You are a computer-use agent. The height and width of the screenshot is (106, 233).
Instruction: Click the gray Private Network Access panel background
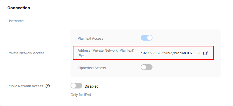pos(186,69)
